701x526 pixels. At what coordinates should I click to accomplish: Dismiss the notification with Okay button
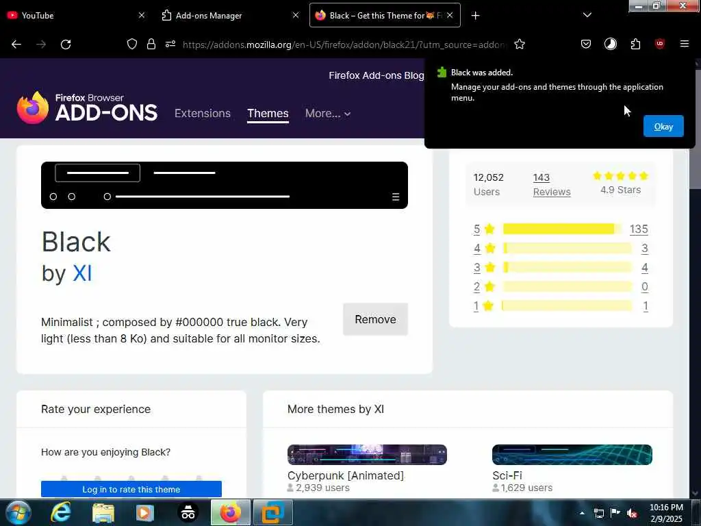coord(663,126)
